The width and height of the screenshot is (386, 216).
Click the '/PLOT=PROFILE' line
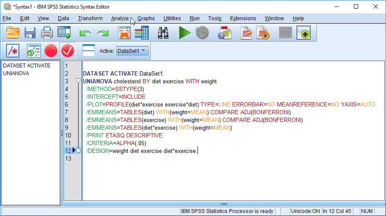pyautogui.click(x=231, y=104)
